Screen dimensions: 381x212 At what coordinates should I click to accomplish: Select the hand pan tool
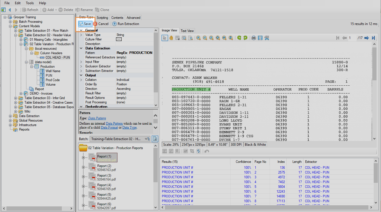point(171,38)
